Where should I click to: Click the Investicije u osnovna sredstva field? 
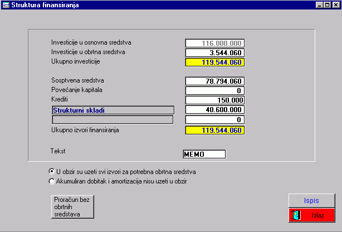tap(215, 43)
